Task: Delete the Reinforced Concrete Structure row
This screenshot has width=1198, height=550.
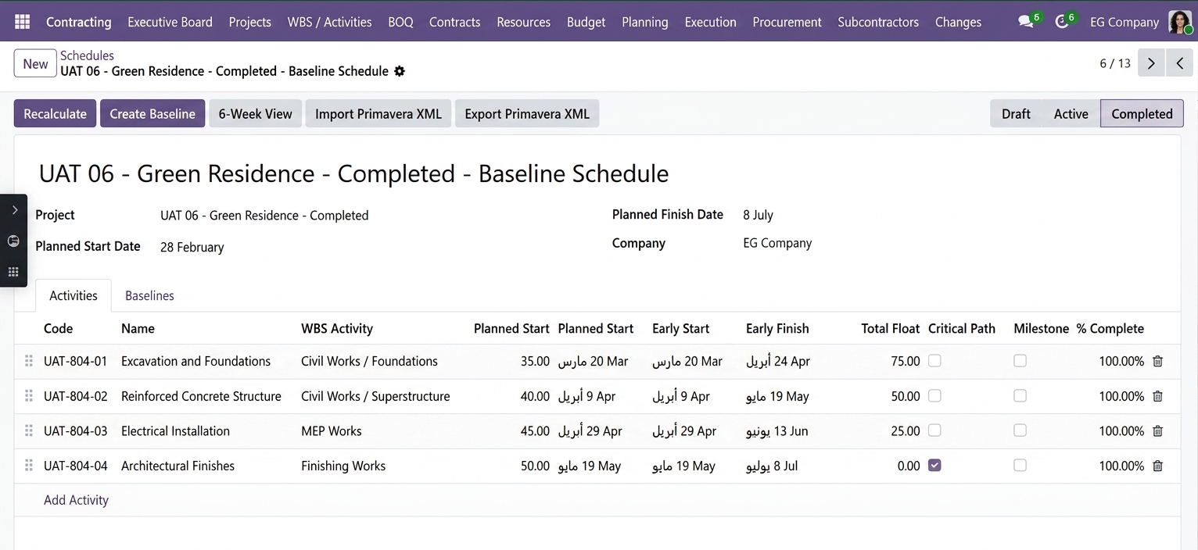Action: (1158, 396)
